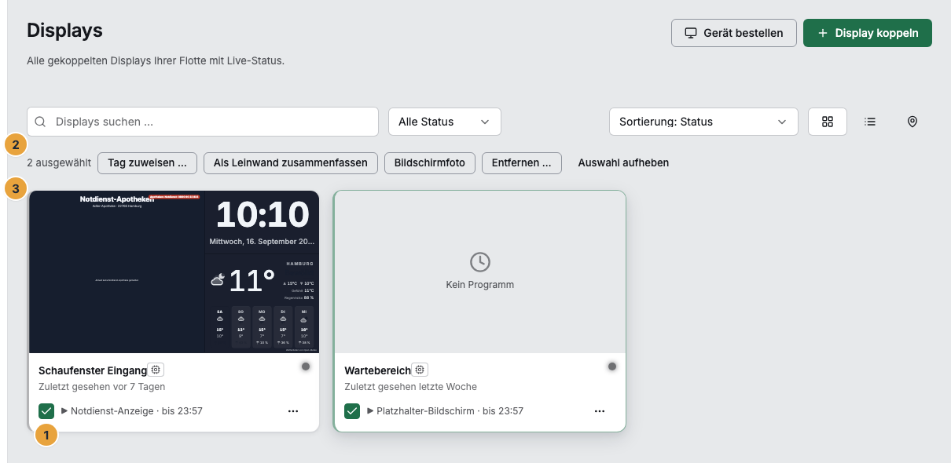Uncheck the Wartebereich display checkbox
This screenshot has height=463, width=951.
352,410
